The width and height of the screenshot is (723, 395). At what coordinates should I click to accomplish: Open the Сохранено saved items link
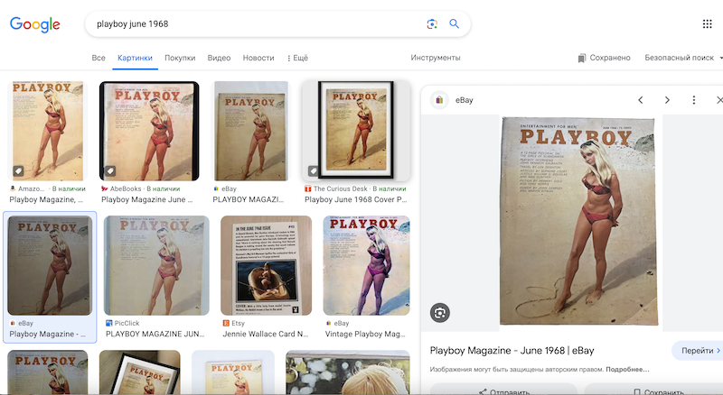(x=604, y=58)
